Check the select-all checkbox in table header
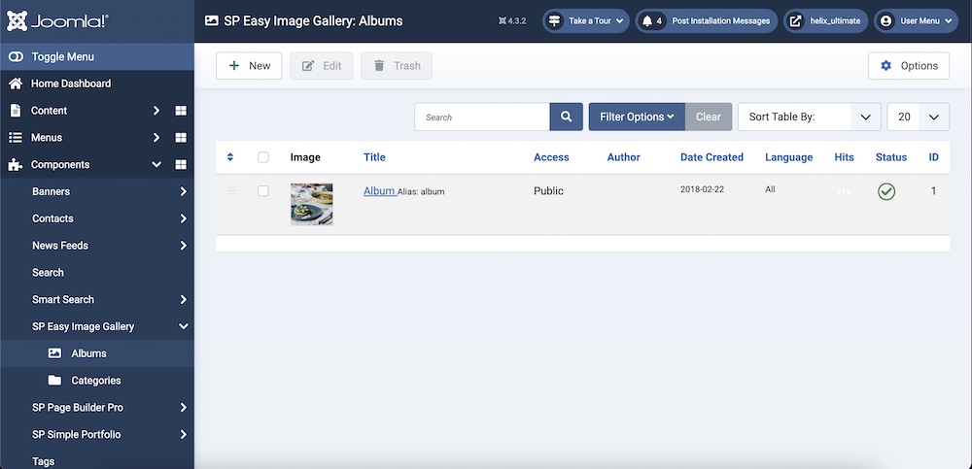The width and height of the screenshot is (972, 469). 263,157
